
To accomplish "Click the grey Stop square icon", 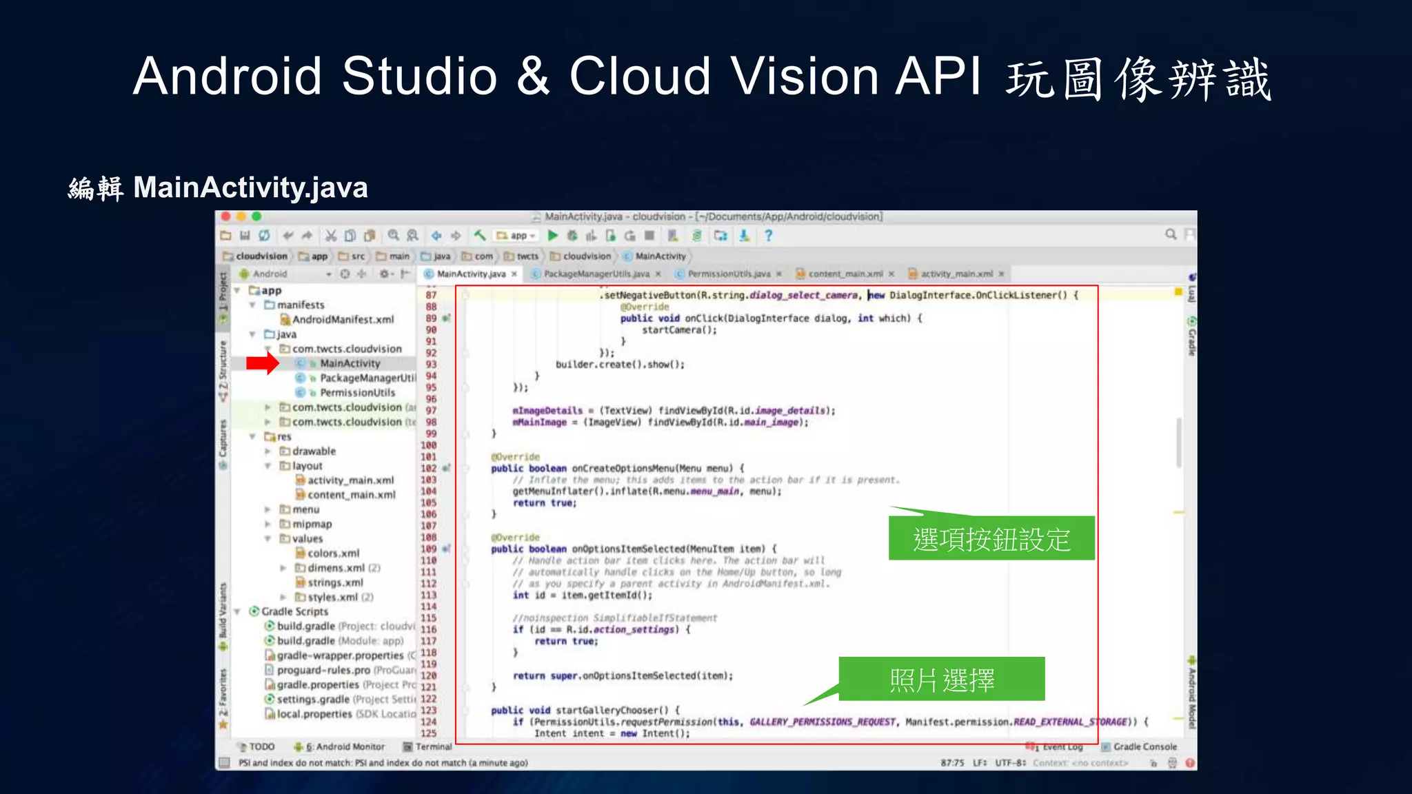I will click(x=649, y=236).
